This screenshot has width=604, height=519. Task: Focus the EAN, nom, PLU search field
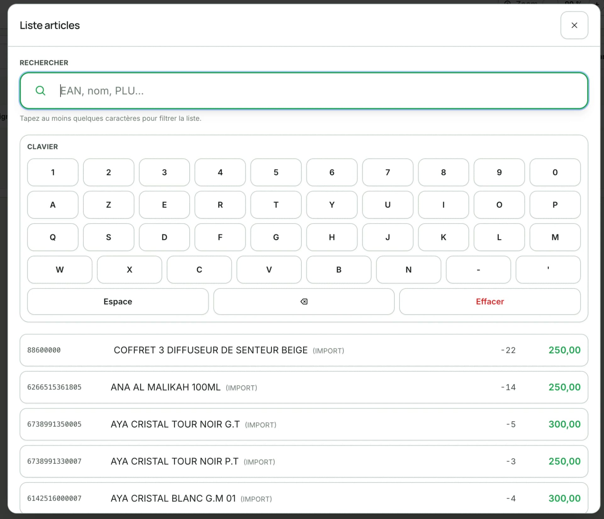pos(304,91)
